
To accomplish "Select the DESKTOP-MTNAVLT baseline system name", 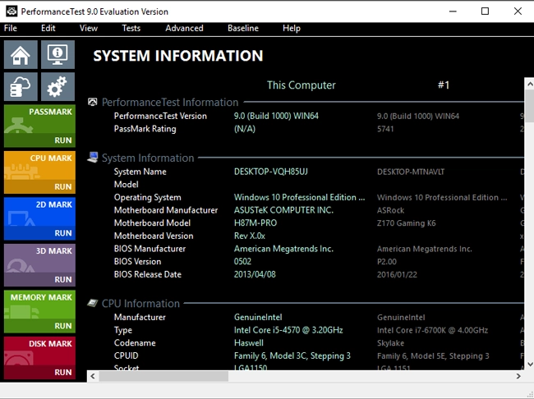I will click(x=411, y=172).
